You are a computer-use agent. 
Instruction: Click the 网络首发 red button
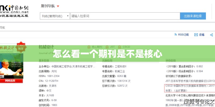(11, 81)
